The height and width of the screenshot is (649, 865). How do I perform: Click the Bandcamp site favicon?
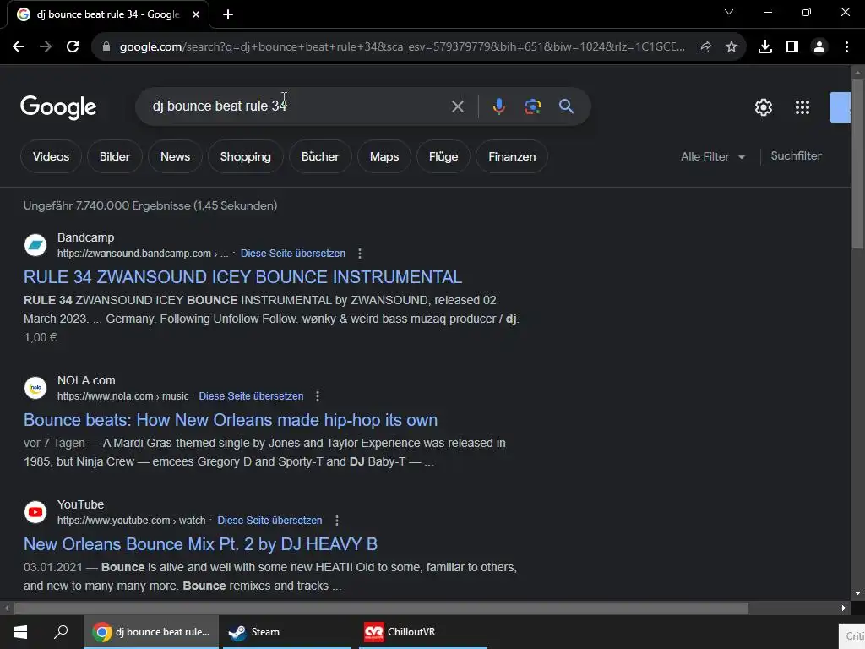click(35, 245)
